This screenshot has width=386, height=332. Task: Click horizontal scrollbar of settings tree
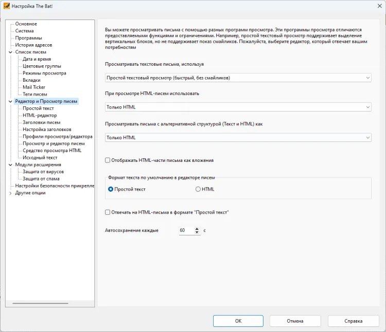click(x=40, y=303)
